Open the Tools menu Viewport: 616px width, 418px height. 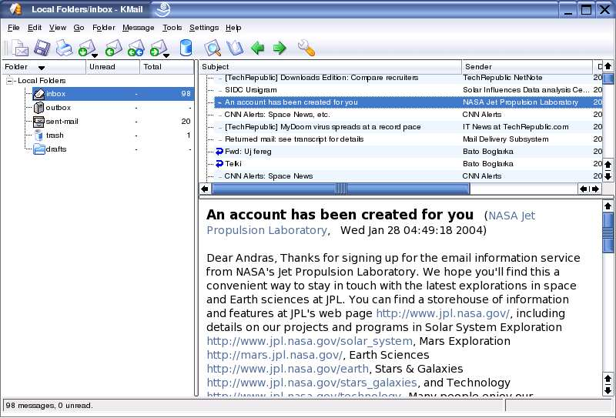click(172, 28)
